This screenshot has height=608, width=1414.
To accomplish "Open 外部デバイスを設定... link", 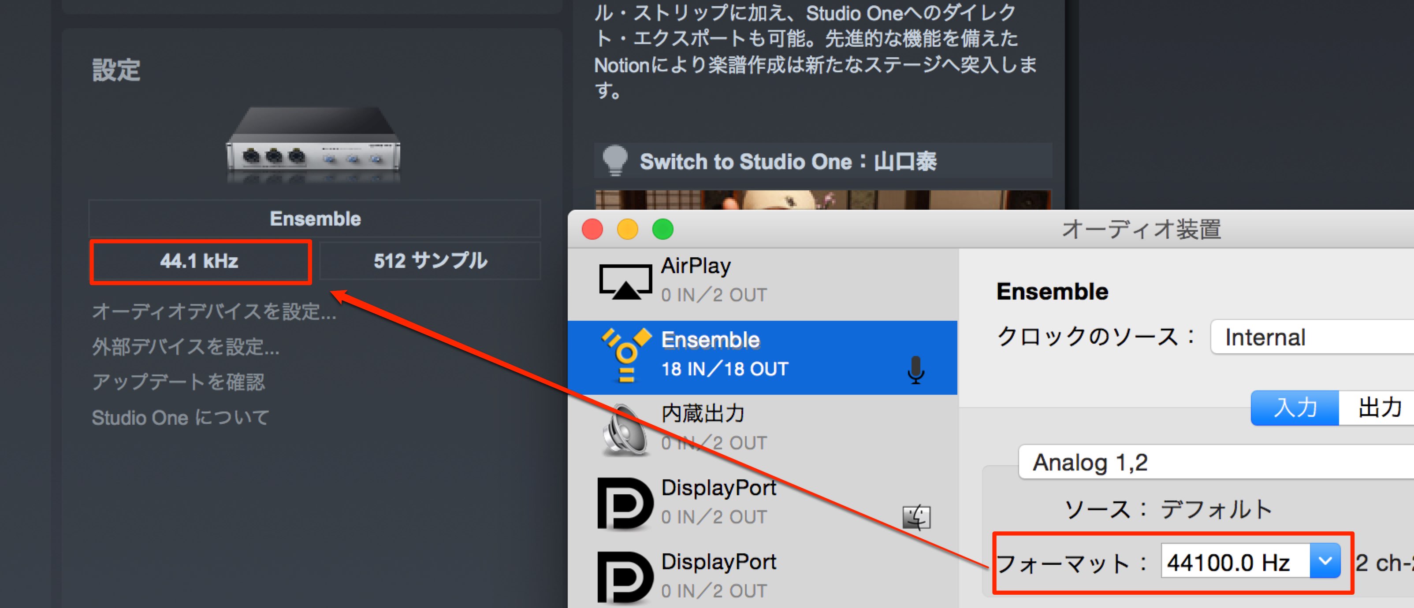I will pos(186,347).
